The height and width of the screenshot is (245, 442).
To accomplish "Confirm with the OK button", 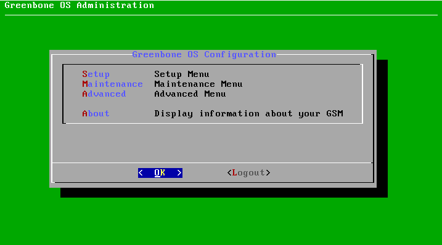I will pos(160,173).
